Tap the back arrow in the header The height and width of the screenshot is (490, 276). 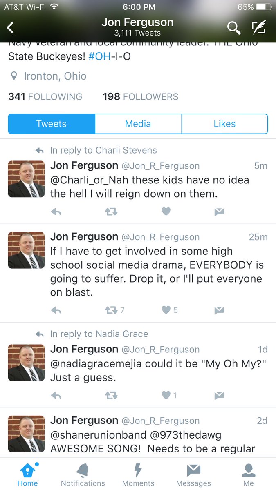click(11, 27)
